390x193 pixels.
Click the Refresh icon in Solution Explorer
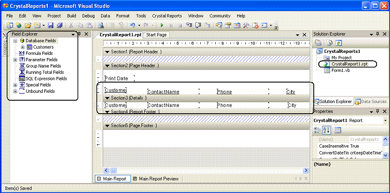point(338,43)
